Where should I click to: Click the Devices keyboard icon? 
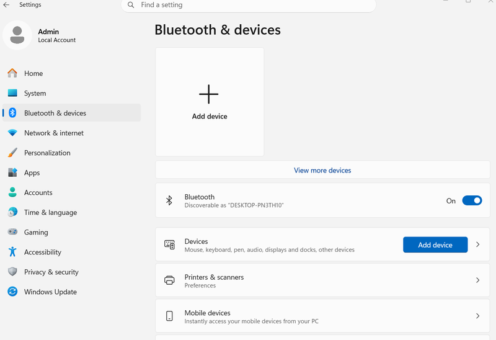[169, 244]
